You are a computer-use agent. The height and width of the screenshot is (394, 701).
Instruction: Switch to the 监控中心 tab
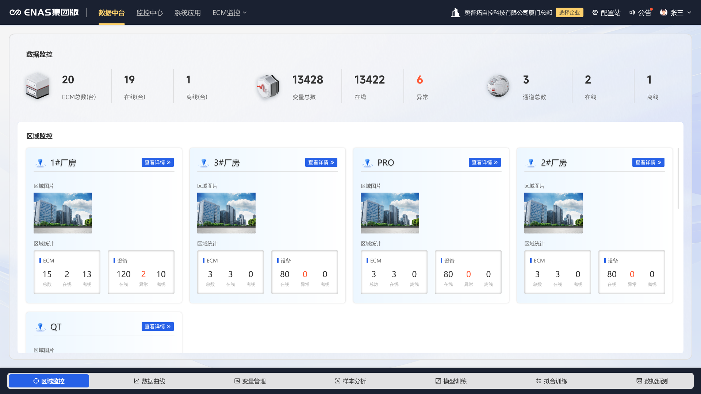point(149,13)
